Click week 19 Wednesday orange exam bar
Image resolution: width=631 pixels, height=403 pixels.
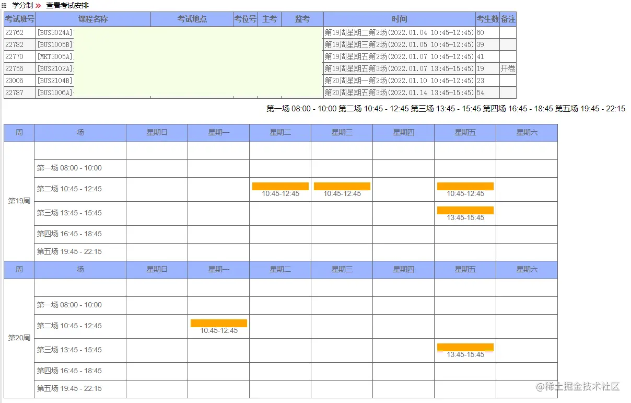[x=342, y=186]
